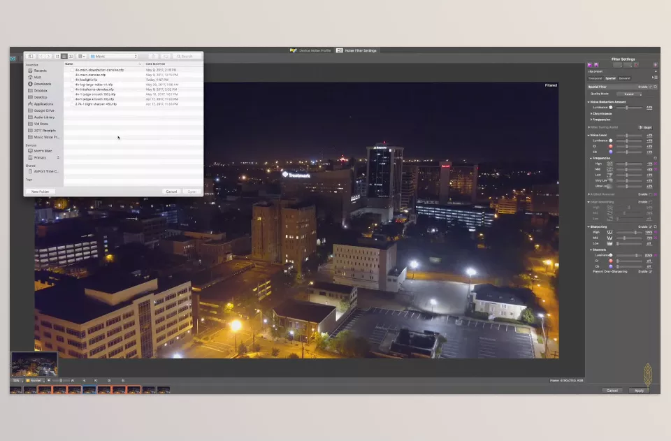Screen dimensions: 671x441
Task: Open Dropbox folder in dialog sidebar
Action: pos(41,91)
